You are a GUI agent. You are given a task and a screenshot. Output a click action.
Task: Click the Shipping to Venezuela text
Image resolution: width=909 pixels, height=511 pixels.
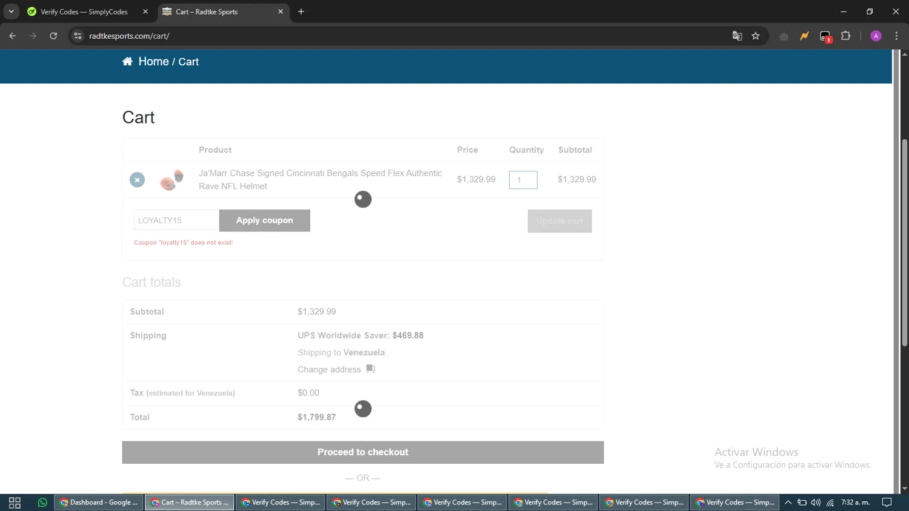coord(342,352)
